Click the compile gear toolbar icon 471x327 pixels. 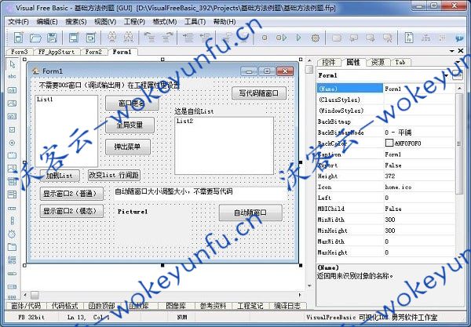(315, 38)
